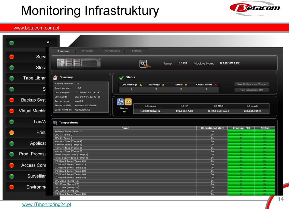Select the I/O Board Zone (Temp 23) row
Image resolution: width=289 pixels, height=209 pixels.
point(164,194)
